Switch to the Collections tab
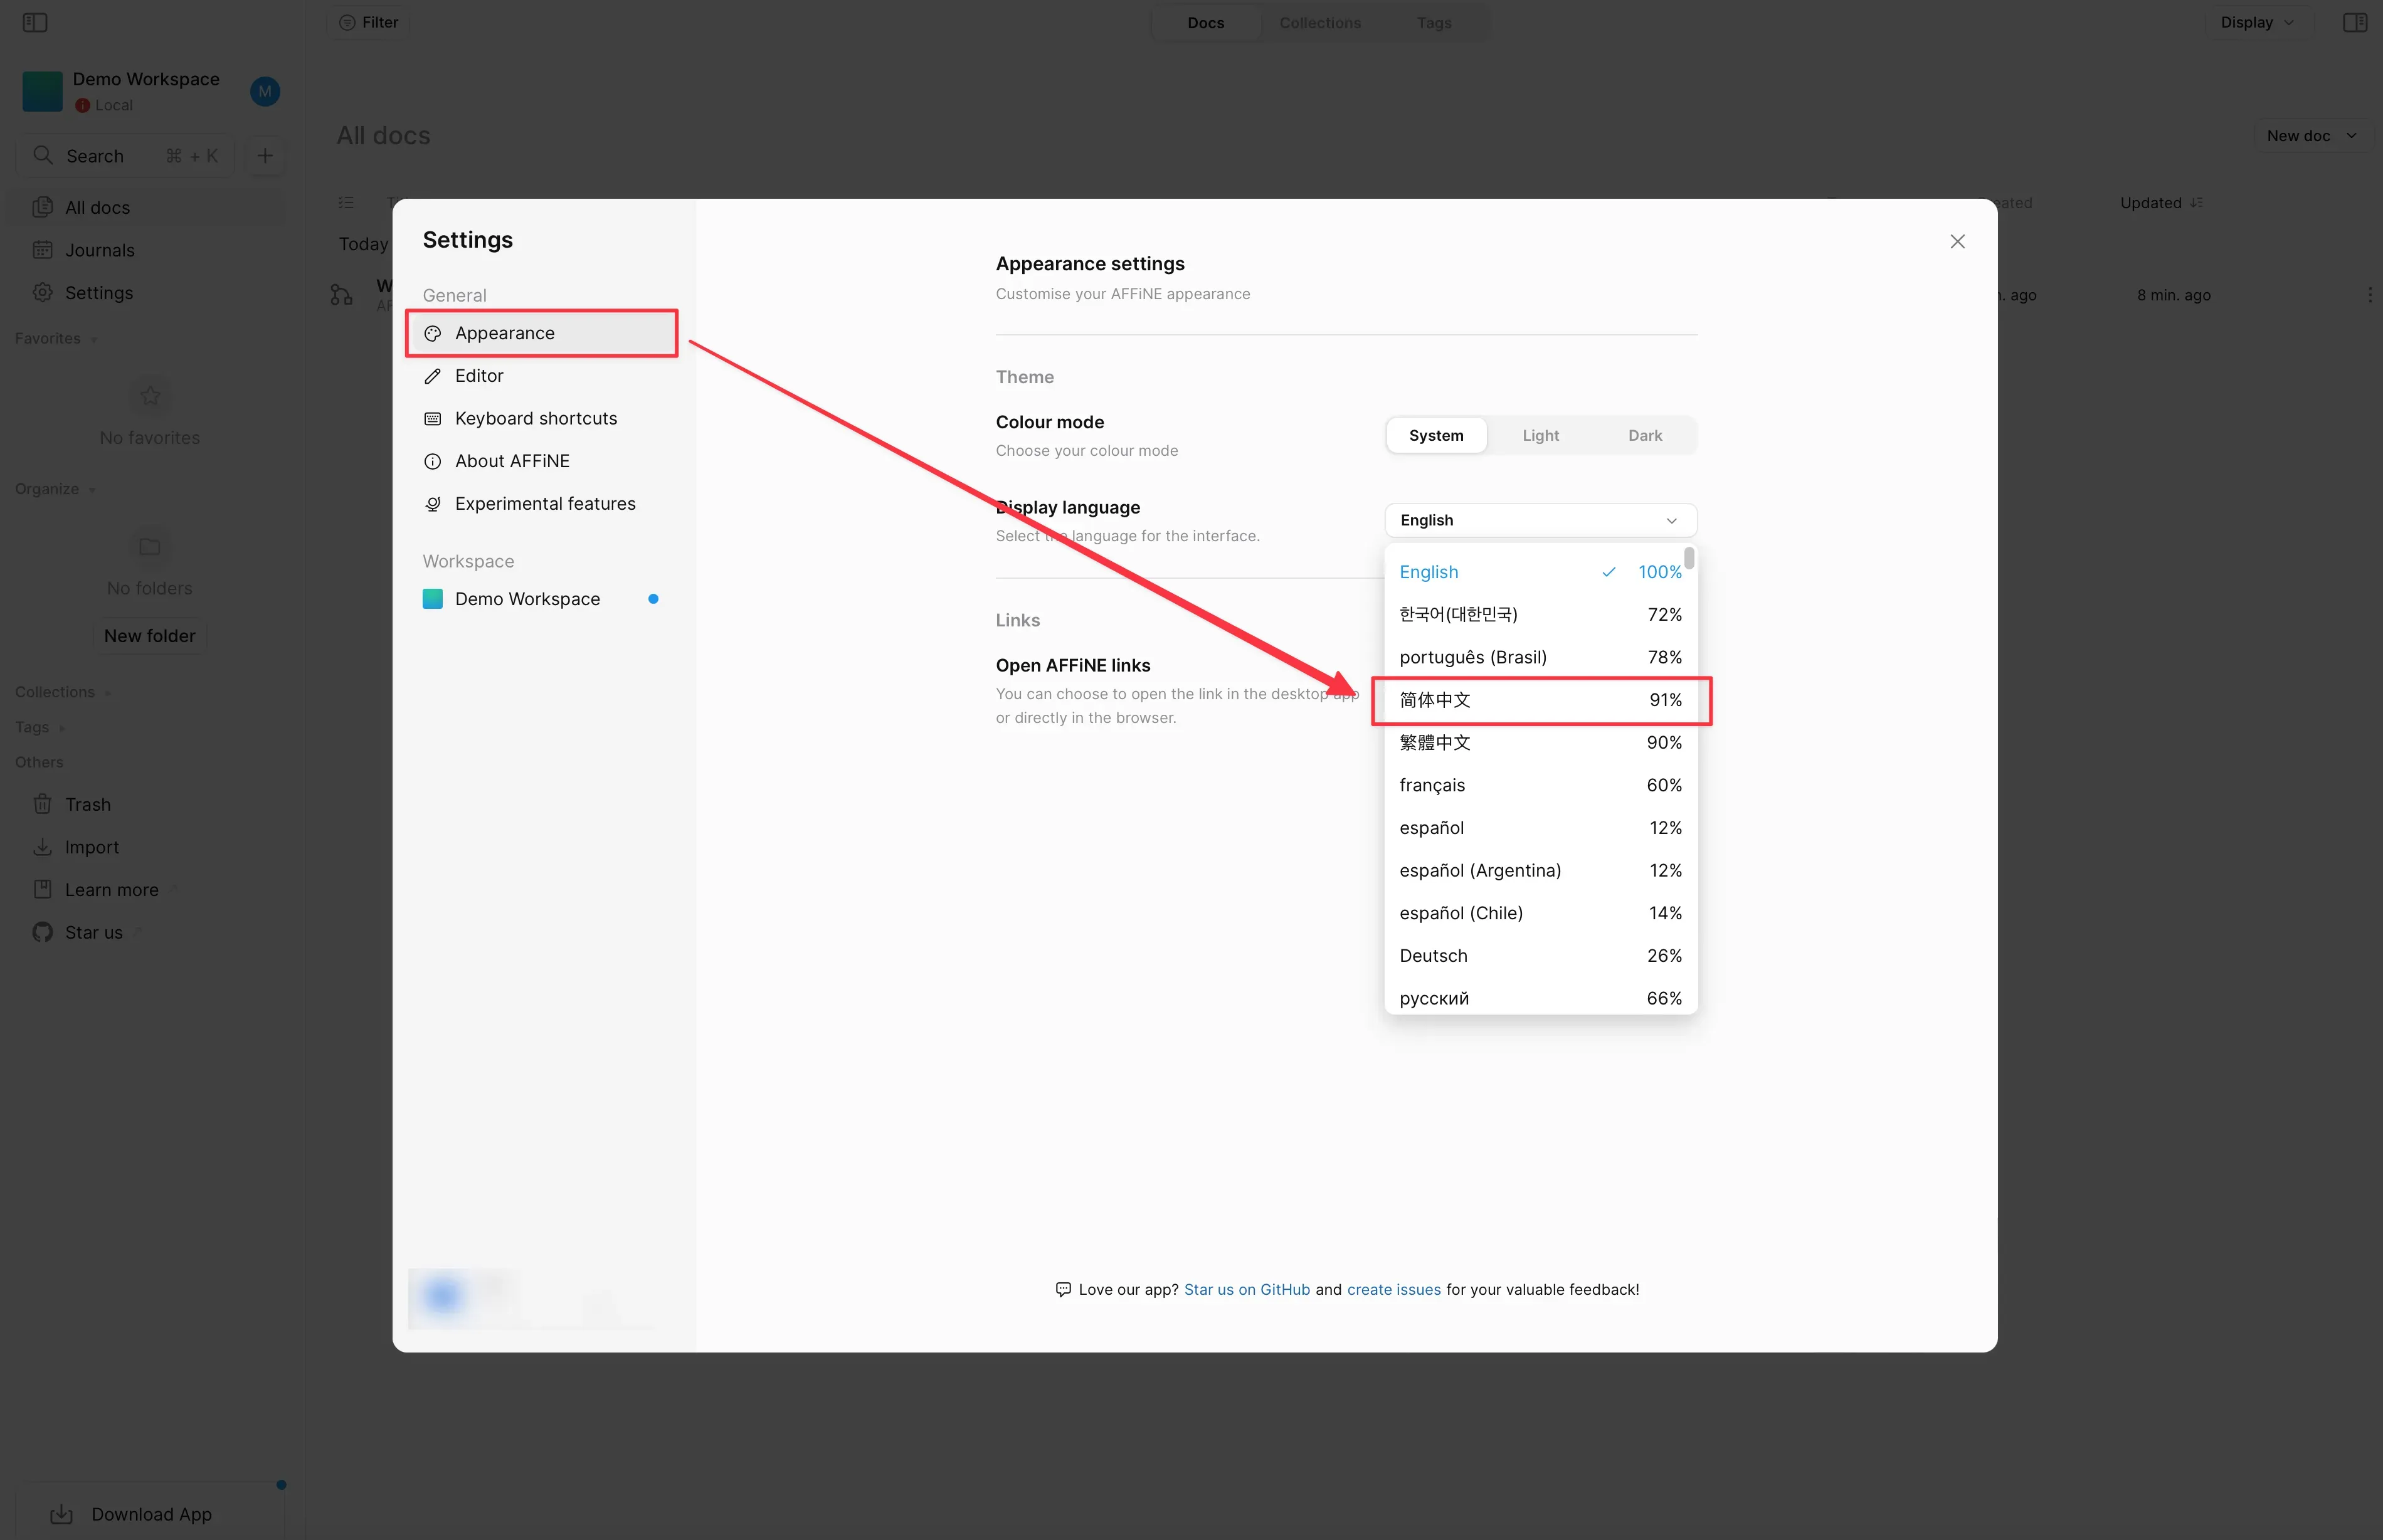 pyautogui.click(x=1319, y=22)
